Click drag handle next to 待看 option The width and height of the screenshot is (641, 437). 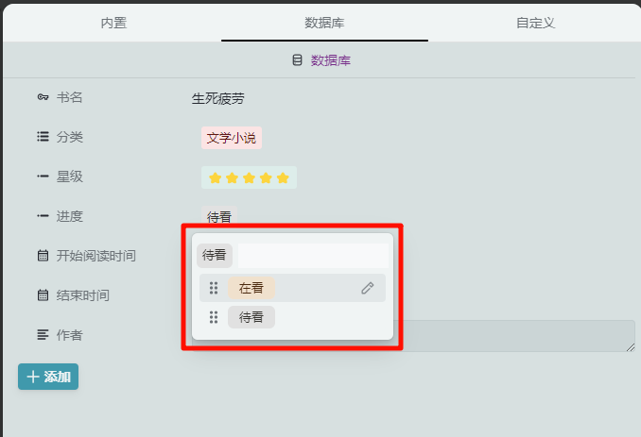point(214,317)
